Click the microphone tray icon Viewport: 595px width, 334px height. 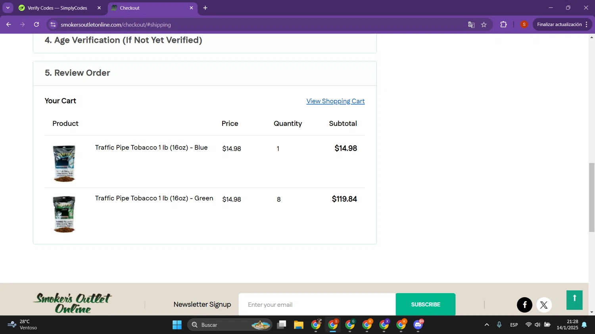[499, 325]
